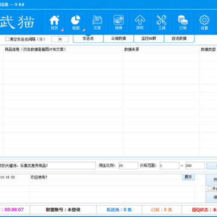Click the 发送池：0 条 status entry
This screenshot has width=217, height=217.
click(x=119, y=210)
